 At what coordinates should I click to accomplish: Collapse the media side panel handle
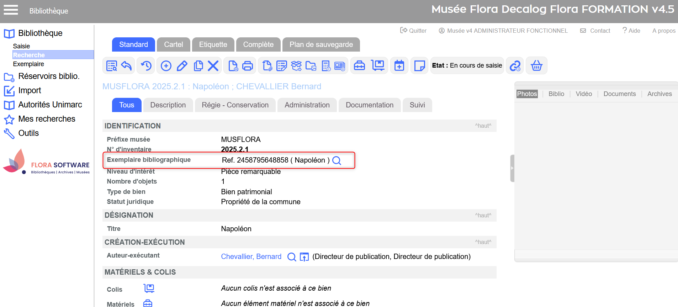(x=512, y=168)
